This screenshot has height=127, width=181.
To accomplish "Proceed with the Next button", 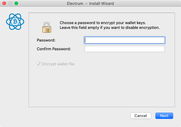I will point(164,116).
